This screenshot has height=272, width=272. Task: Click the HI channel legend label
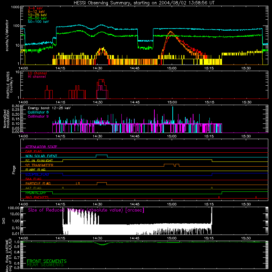tap(37, 77)
